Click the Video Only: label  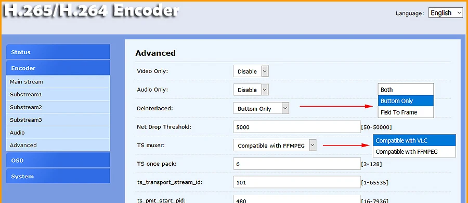click(152, 71)
